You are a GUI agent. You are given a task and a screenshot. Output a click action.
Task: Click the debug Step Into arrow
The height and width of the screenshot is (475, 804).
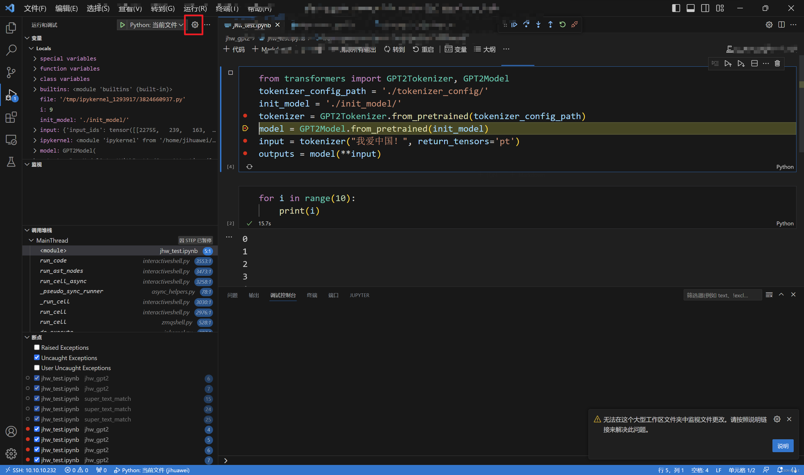(538, 25)
